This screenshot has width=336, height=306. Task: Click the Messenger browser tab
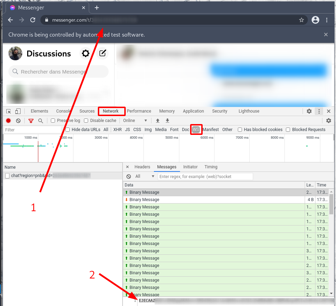pos(47,8)
